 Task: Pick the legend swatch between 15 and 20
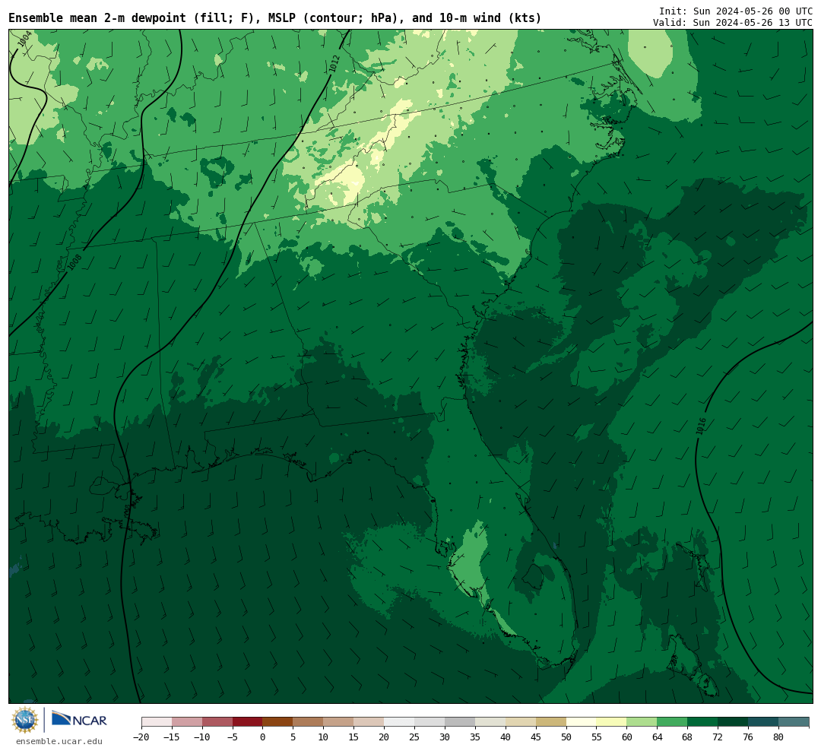pos(369,721)
